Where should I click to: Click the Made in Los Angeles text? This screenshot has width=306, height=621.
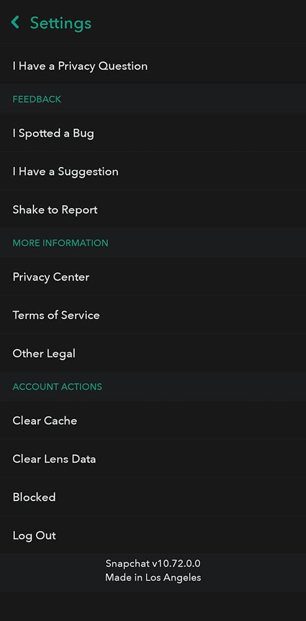pos(153,578)
